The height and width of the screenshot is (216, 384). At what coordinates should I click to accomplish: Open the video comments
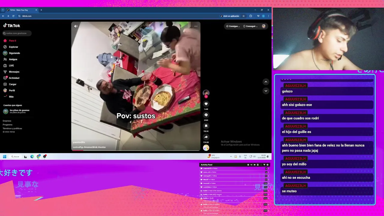(206, 115)
